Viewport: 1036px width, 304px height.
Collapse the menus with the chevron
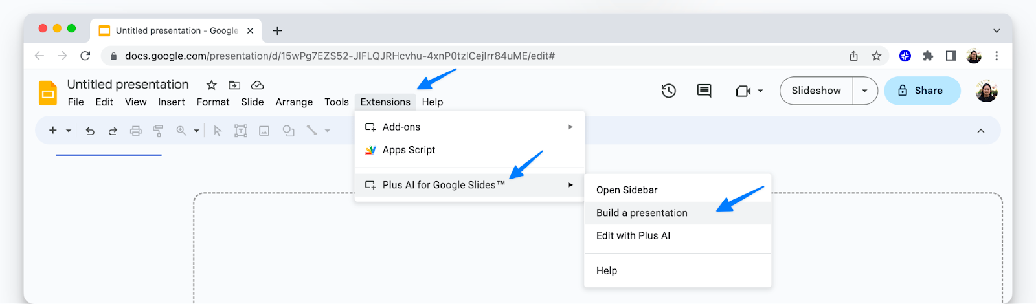click(x=981, y=131)
